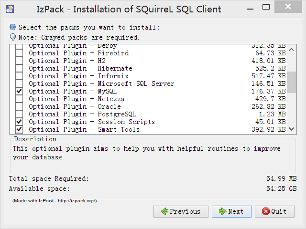This screenshot has height=229, width=306.
Task: Click the 1.23 MB size value
Action: pos(272,114)
